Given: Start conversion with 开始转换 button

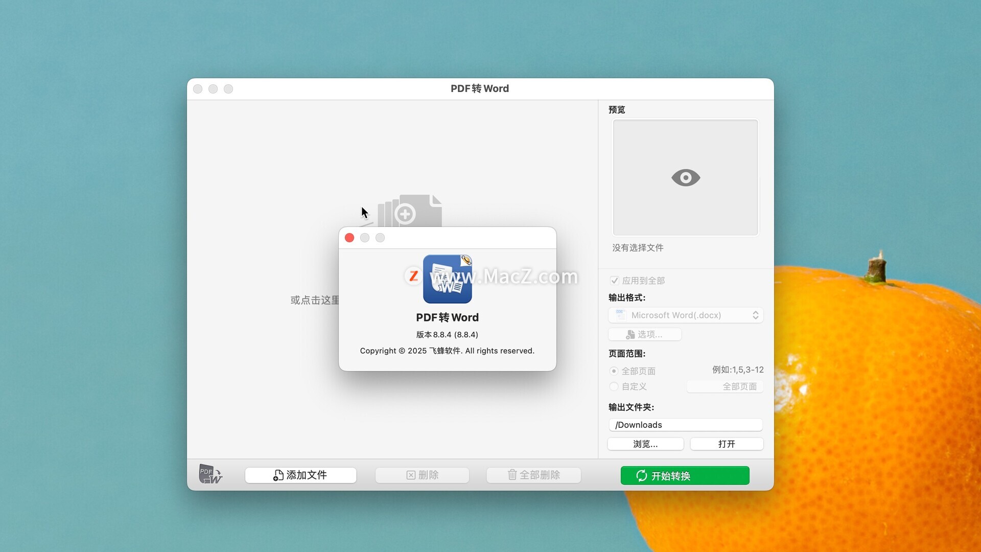Looking at the screenshot, I should coord(685,475).
